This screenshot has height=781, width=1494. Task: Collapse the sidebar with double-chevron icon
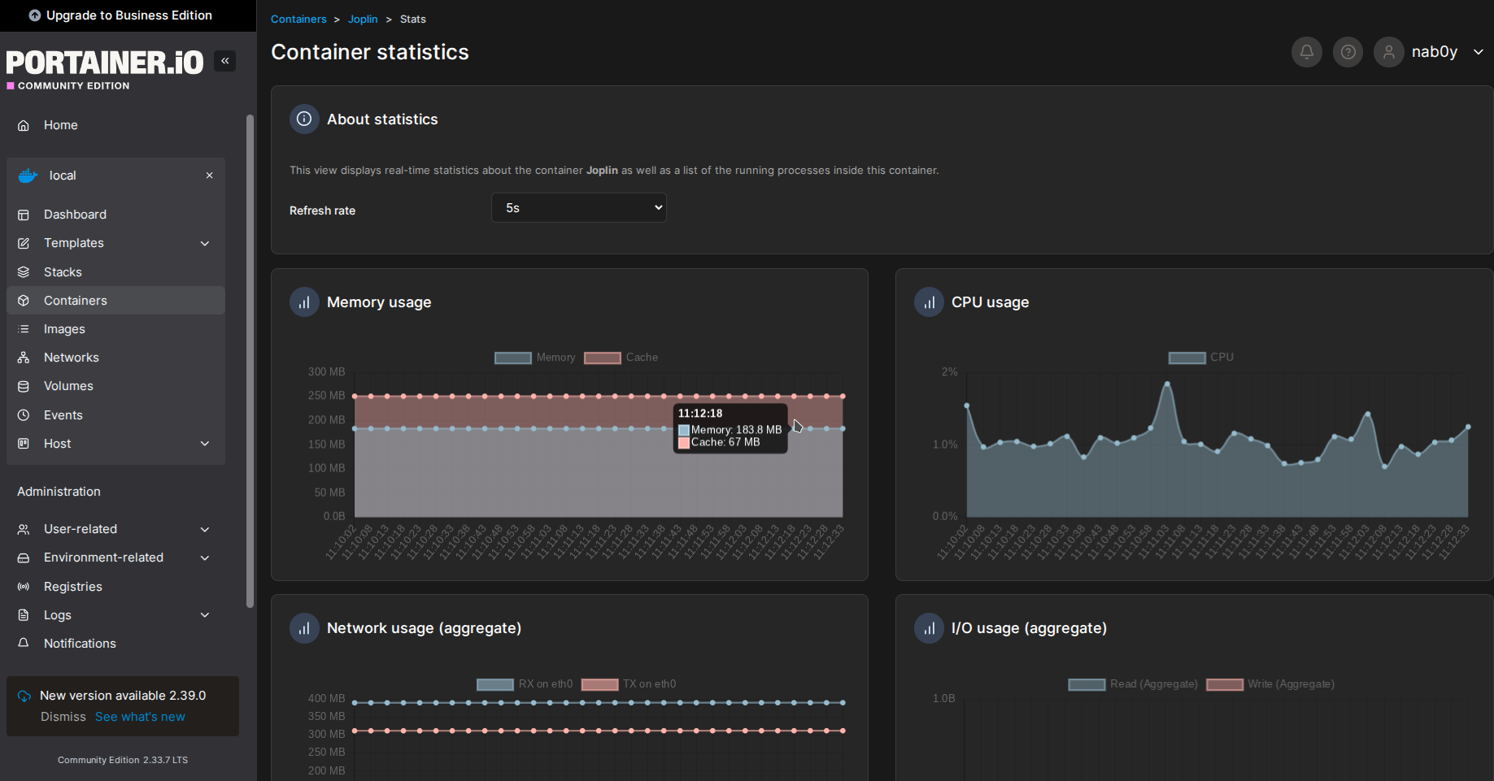coord(224,61)
